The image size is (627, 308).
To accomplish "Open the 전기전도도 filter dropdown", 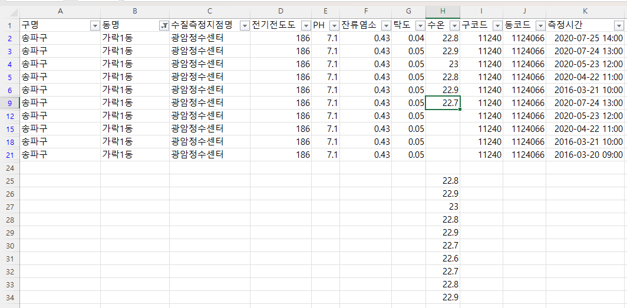I will tap(306, 26).
